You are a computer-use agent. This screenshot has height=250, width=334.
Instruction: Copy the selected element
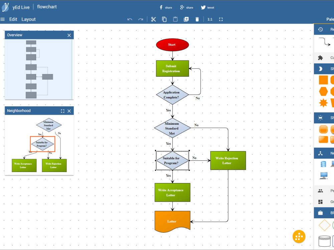164,19
